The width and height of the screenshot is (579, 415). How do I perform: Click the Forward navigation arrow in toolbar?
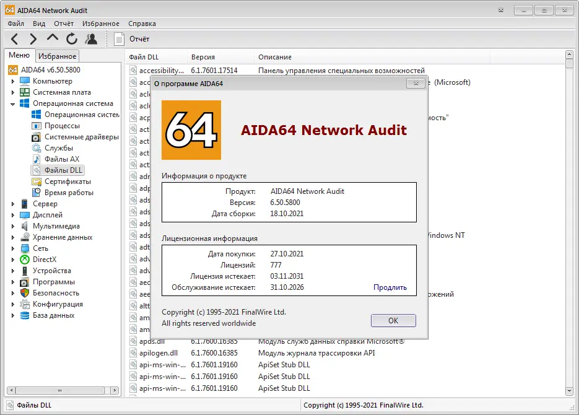(x=33, y=39)
